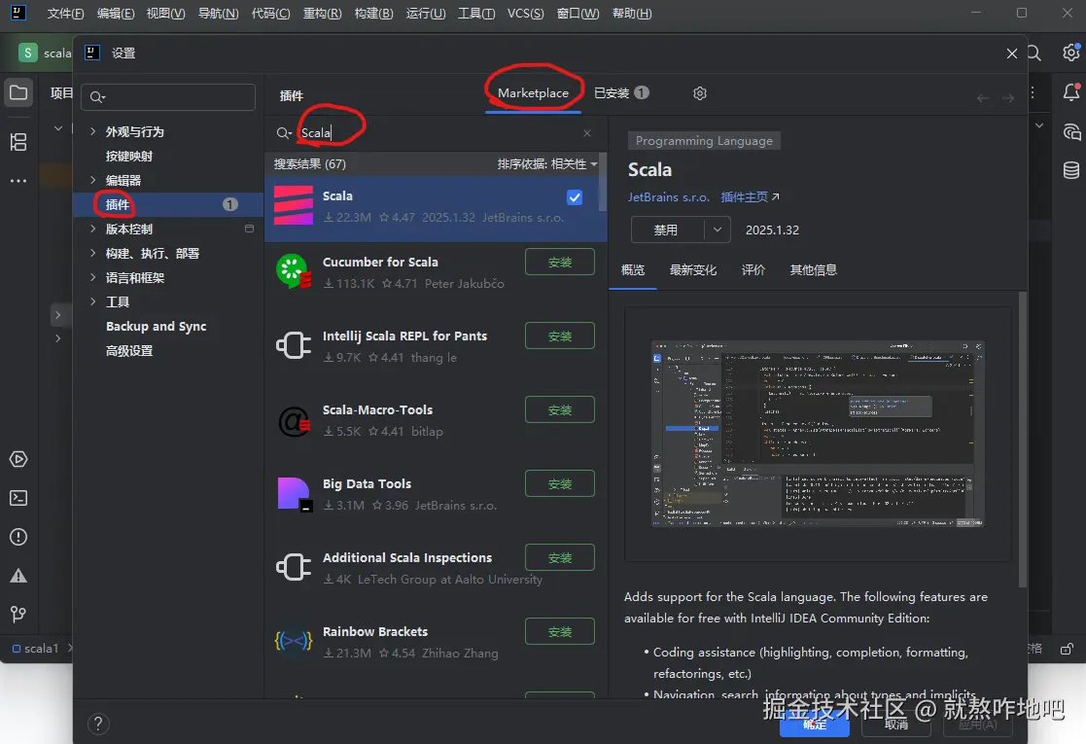Select 按键映射 in settings tree
Image resolution: width=1086 pixels, height=744 pixels.
[129, 156]
